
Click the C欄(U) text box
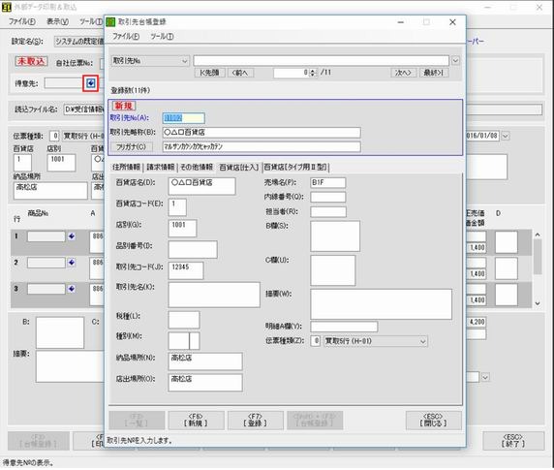coord(333,270)
